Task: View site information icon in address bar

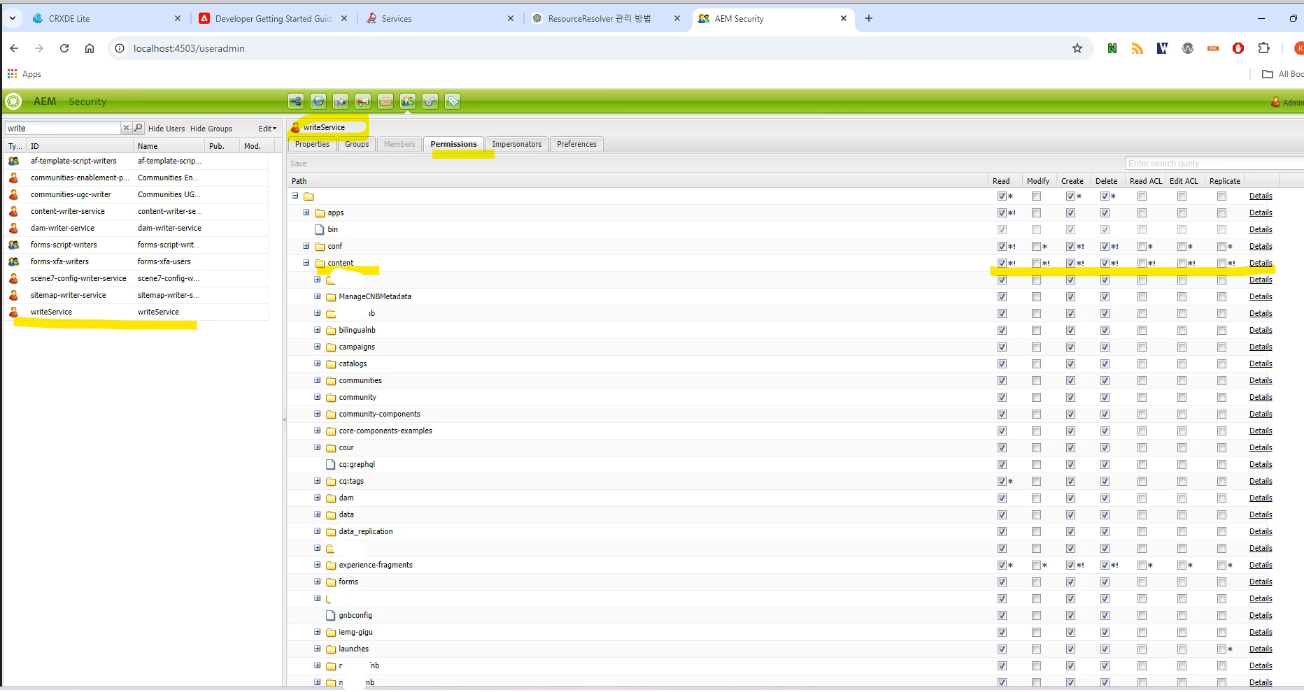Action: pyautogui.click(x=120, y=48)
